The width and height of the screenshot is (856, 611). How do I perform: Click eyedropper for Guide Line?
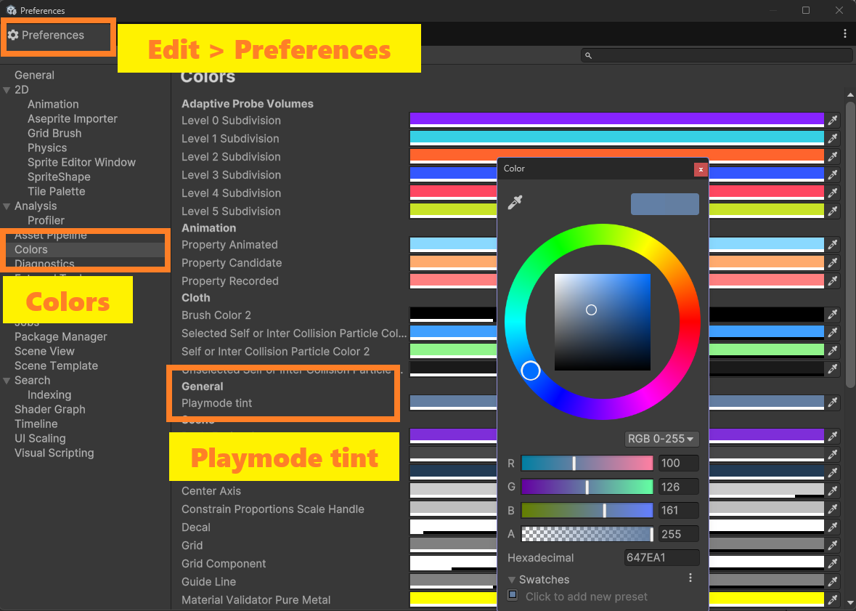click(x=833, y=581)
